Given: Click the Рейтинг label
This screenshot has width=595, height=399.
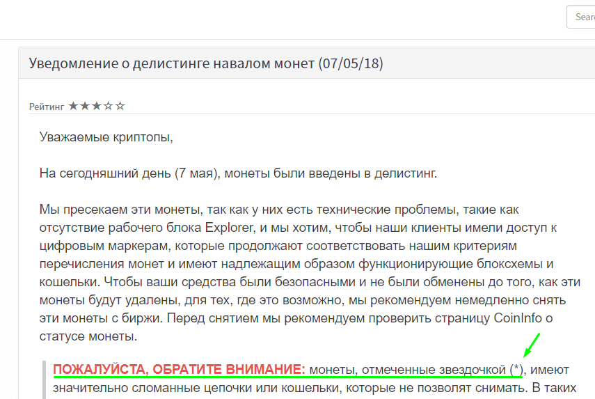Looking at the screenshot, I should (x=47, y=107).
